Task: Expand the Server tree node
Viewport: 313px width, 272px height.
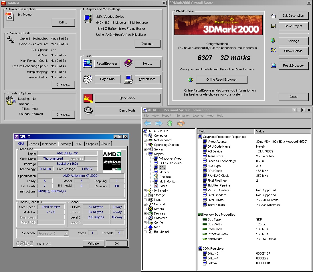Action: coord(145,150)
